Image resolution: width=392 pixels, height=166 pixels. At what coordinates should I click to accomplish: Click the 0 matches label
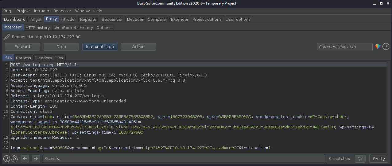340,158
